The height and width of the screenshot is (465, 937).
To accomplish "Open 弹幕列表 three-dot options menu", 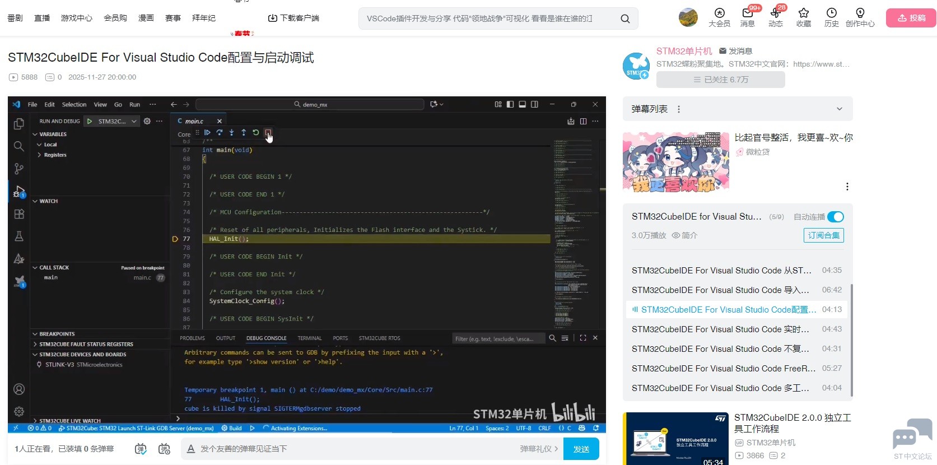I will click(x=679, y=109).
